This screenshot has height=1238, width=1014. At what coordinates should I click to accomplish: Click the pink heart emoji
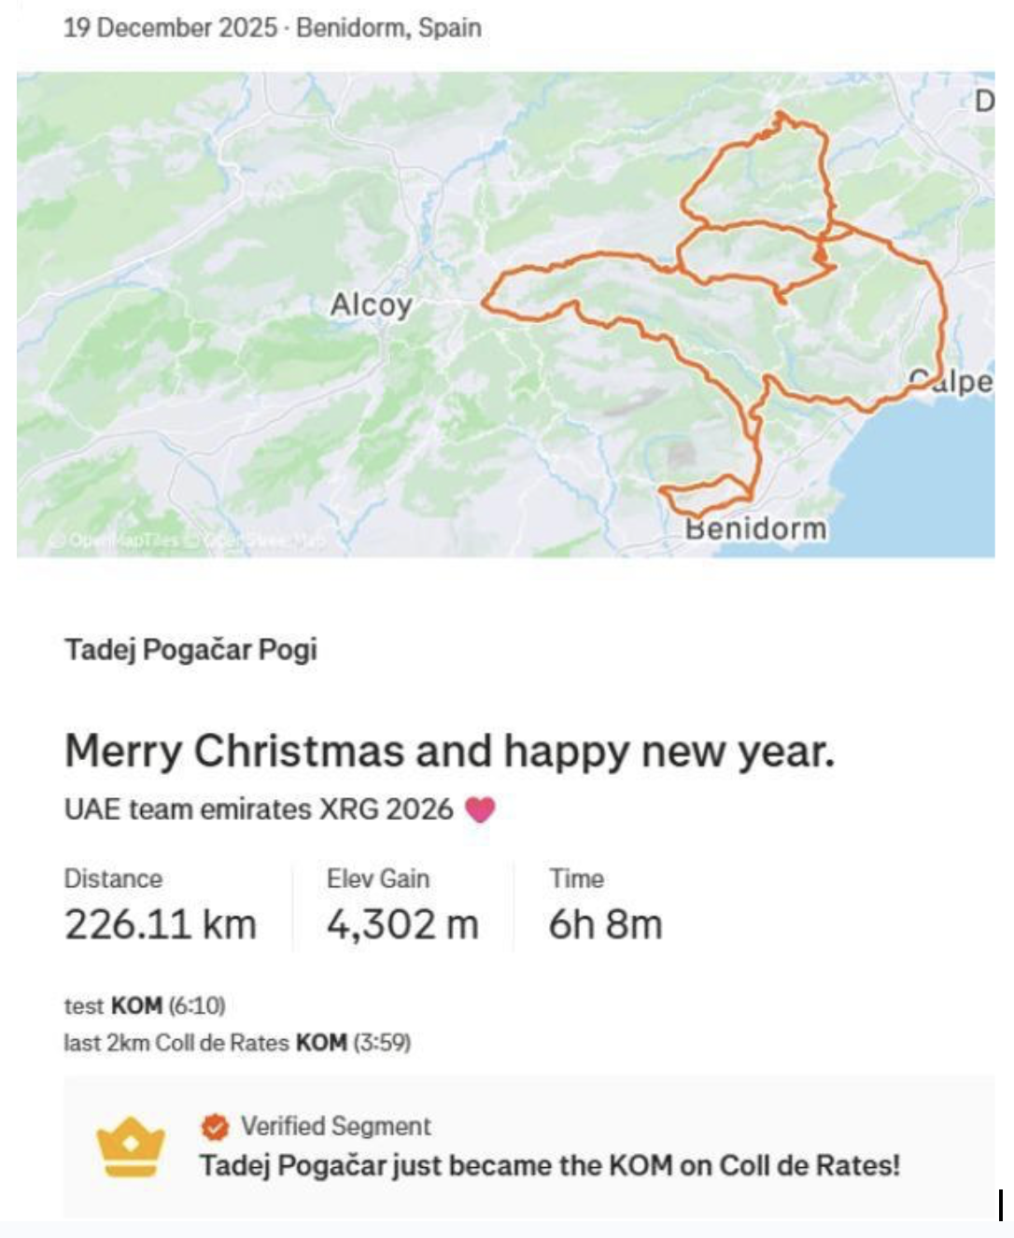coord(479,809)
